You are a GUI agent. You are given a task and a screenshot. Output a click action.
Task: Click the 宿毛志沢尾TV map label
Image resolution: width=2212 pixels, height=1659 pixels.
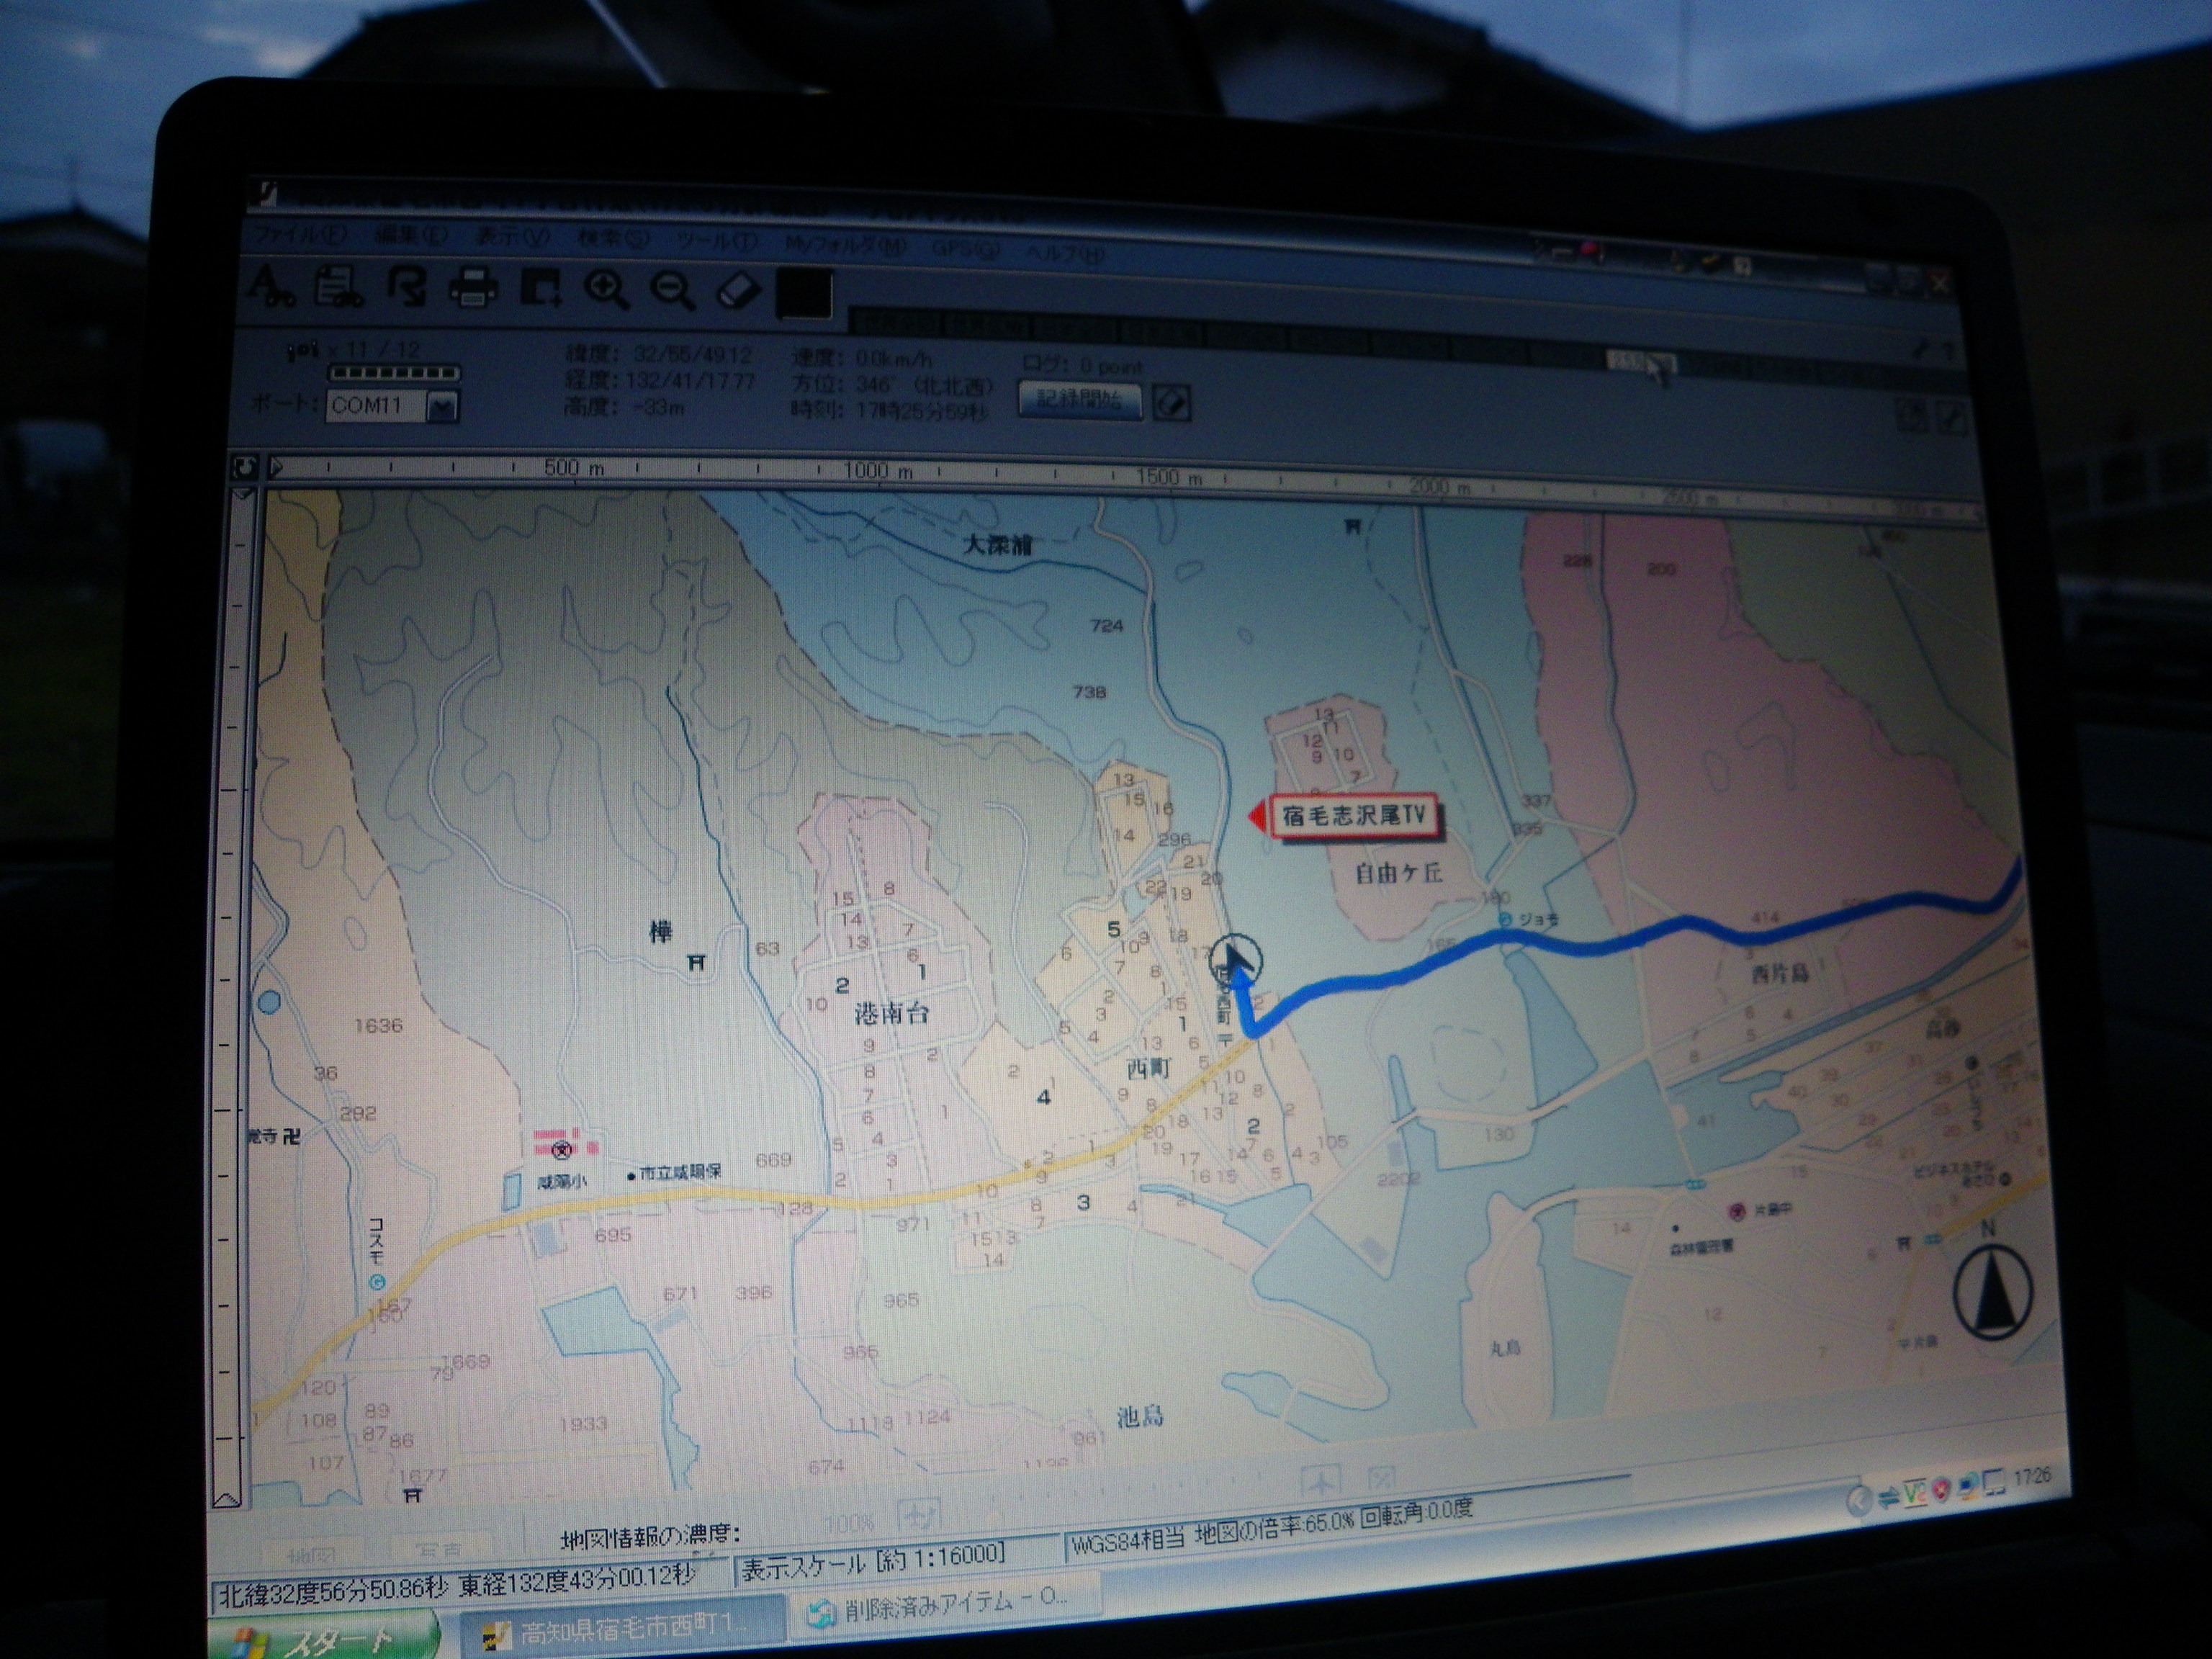(x=1353, y=816)
